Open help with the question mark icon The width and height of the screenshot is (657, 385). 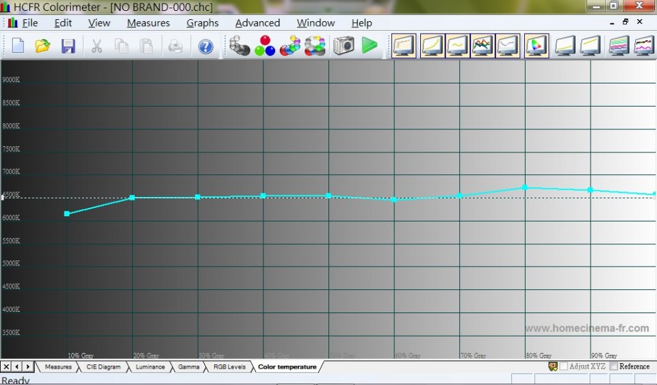tap(205, 47)
